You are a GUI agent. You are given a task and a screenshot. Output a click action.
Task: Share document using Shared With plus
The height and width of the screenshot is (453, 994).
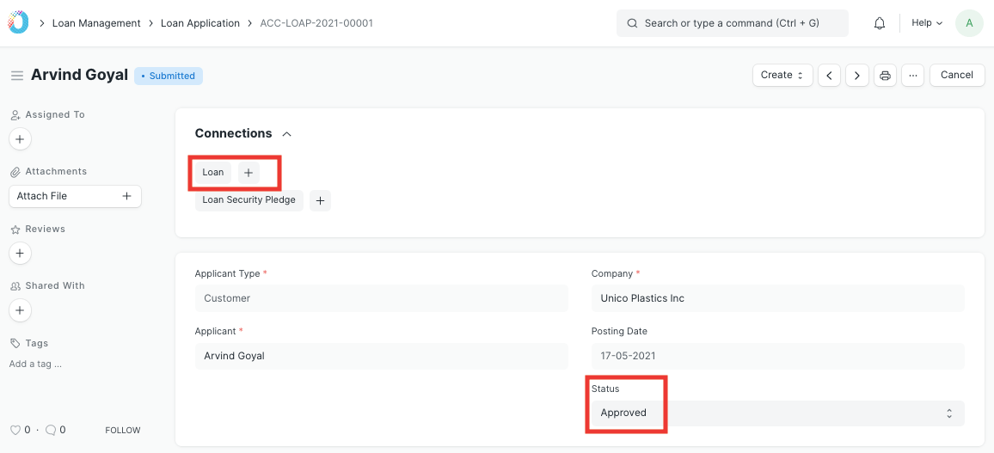coord(20,310)
